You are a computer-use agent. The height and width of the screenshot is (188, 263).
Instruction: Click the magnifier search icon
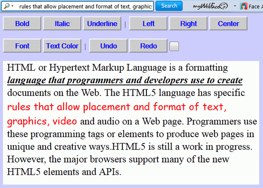[6, 6]
